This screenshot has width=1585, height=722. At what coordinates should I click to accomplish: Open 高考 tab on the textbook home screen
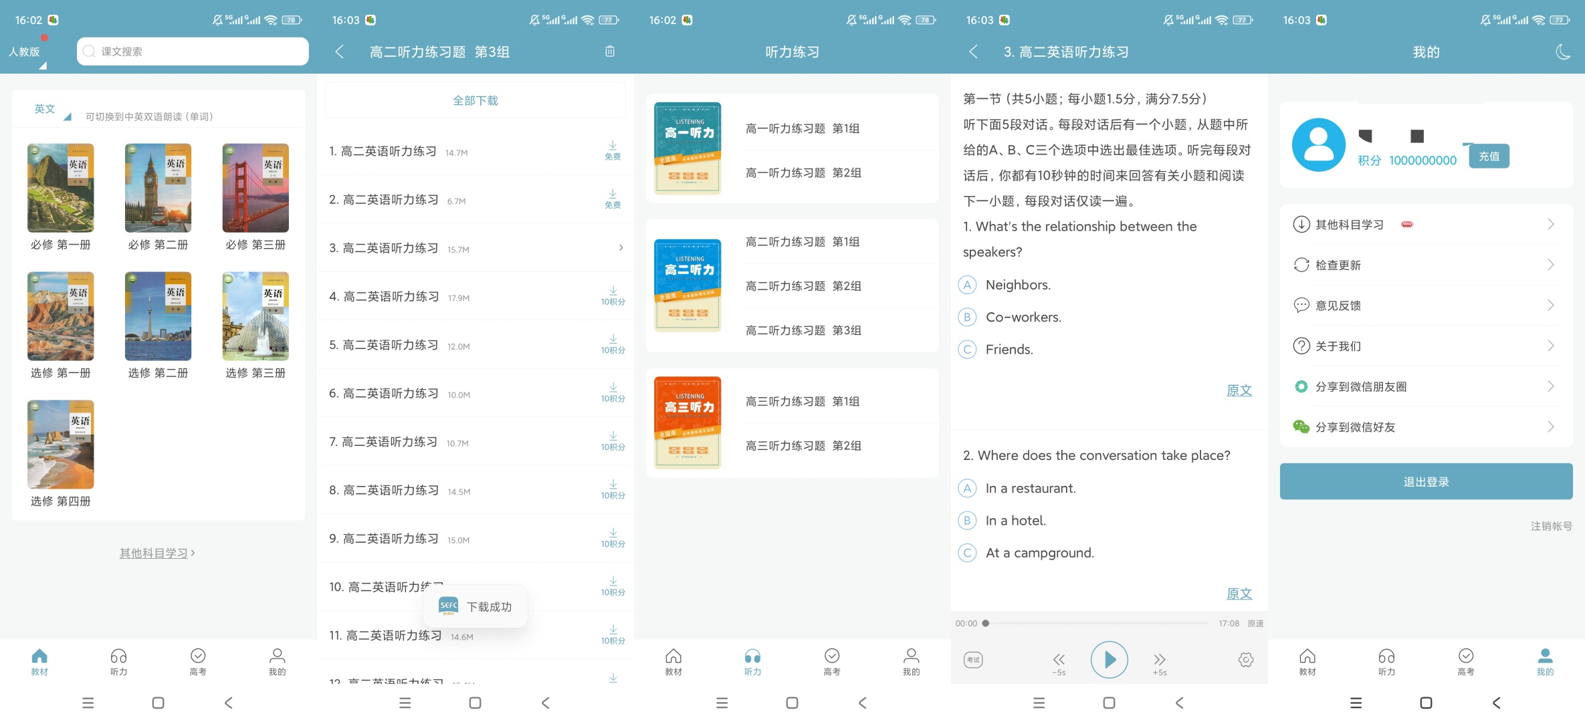[198, 662]
